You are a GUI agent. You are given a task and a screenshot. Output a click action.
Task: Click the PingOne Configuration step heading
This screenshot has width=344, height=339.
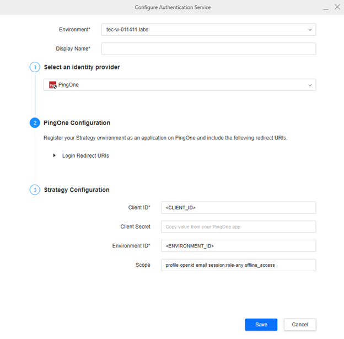point(77,123)
